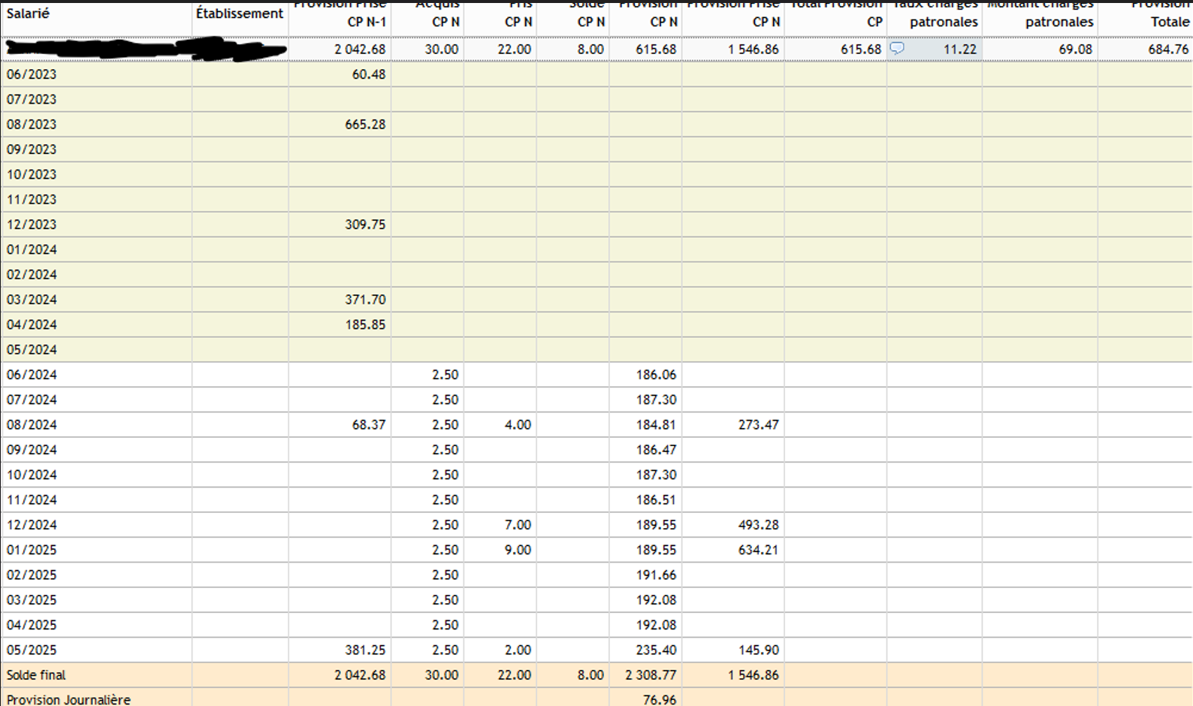Click the 186.47 provision in 09/2024
The image size is (1193, 706).
pyautogui.click(x=656, y=450)
